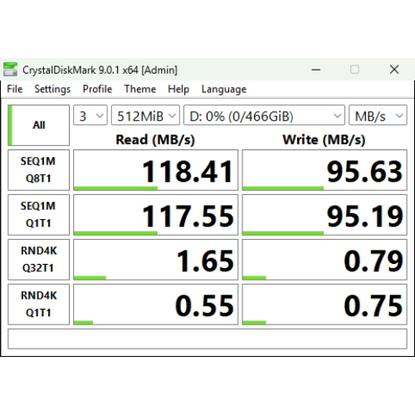Minimize the CrystalDiskMark window
Image resolution: width=415 pixels, height=415 pixels.
pos(316,70)
